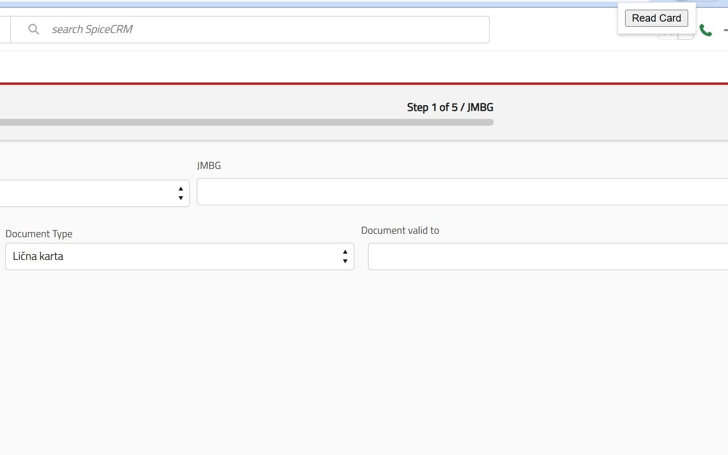The image size is (728, 455).
Task: Click the Step 1 of 5 / JMBG heading
Action: click(450, 107)
